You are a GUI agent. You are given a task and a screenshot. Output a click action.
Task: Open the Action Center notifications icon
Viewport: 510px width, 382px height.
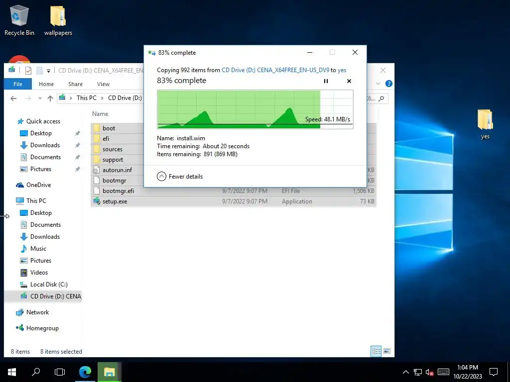[x=494, y=372]
